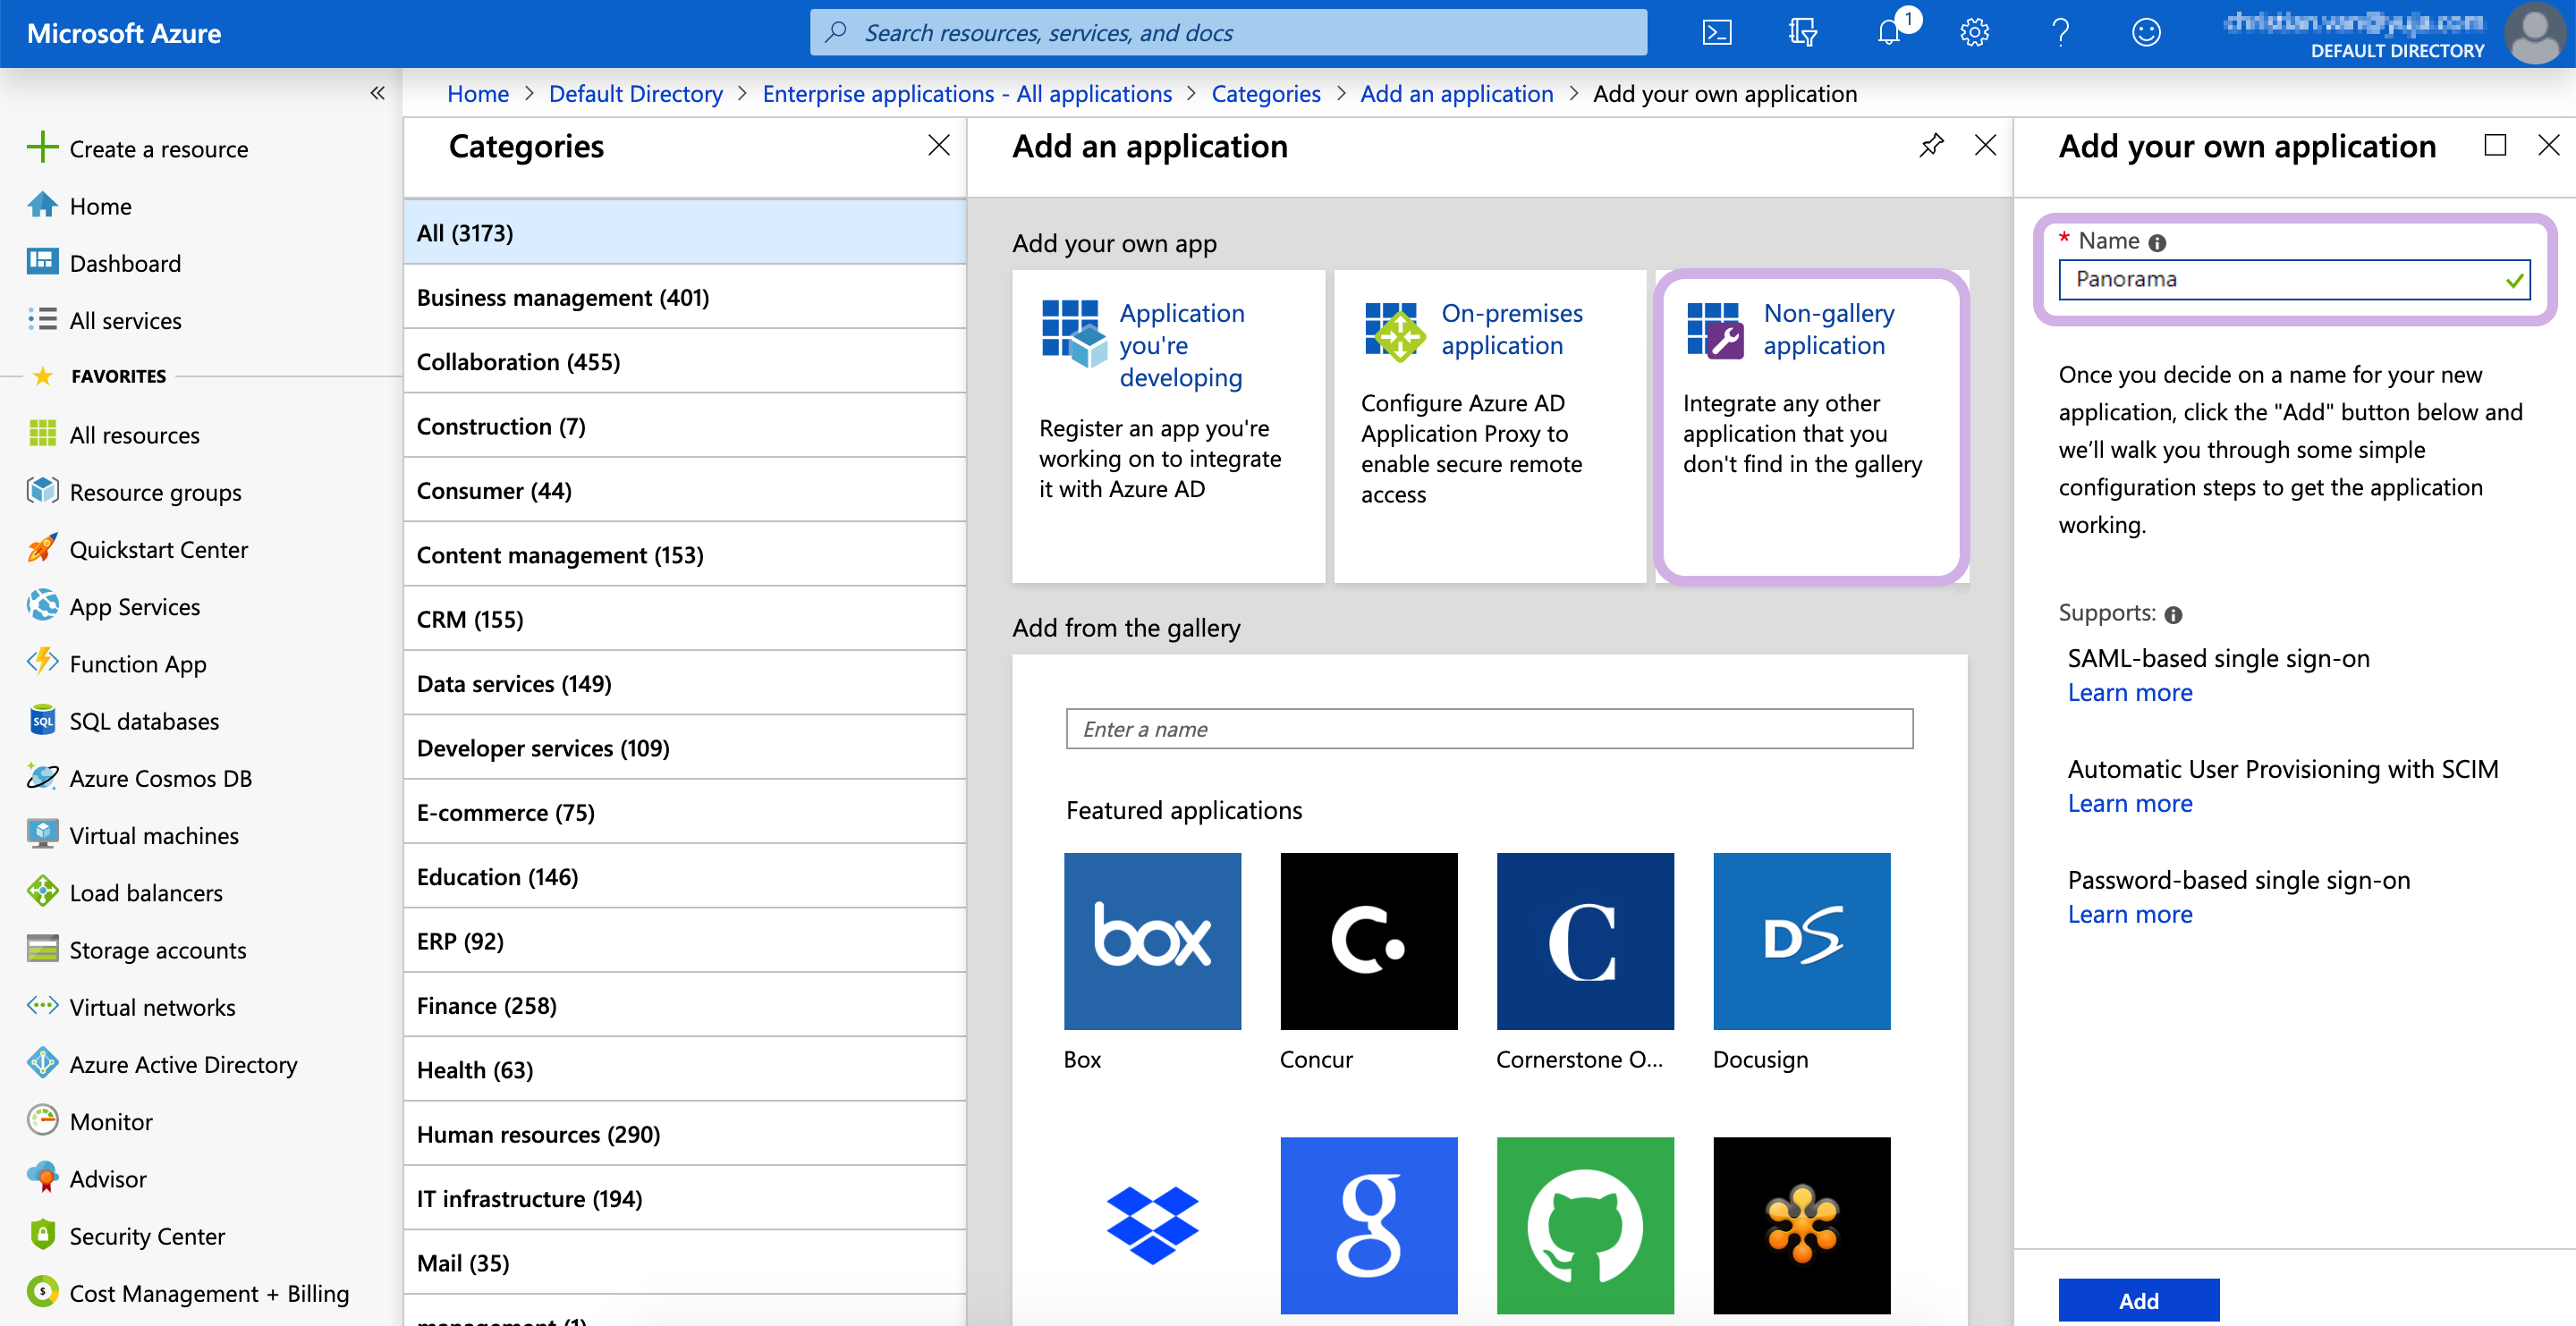This screenshot has height=1326, width=2576.
Task: Open the notifications bell icon
Action: [1888, 33]
